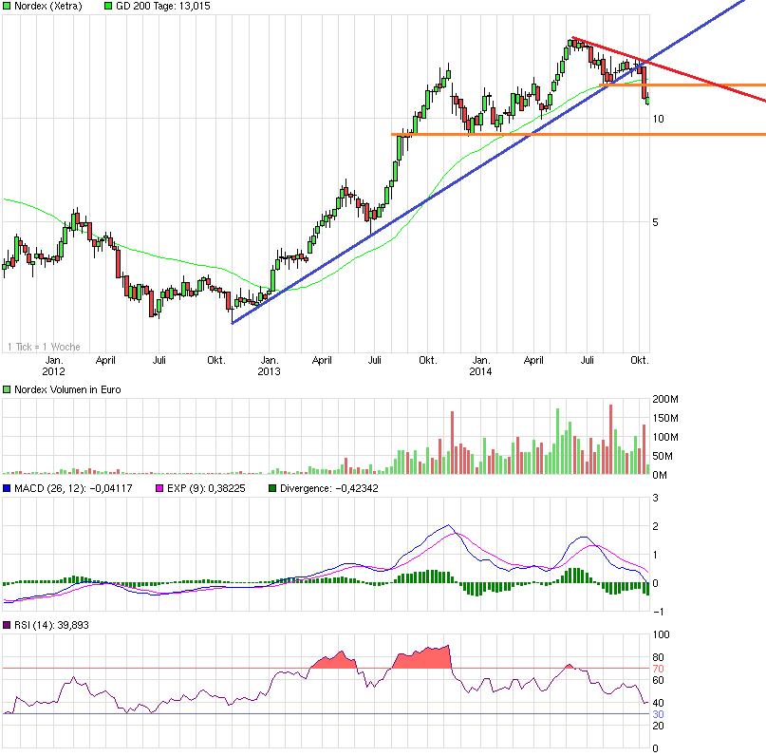Click the 'Jan. 2013' time axis label
The height and width of the screenshot is (756, 766).
point(270,366)
